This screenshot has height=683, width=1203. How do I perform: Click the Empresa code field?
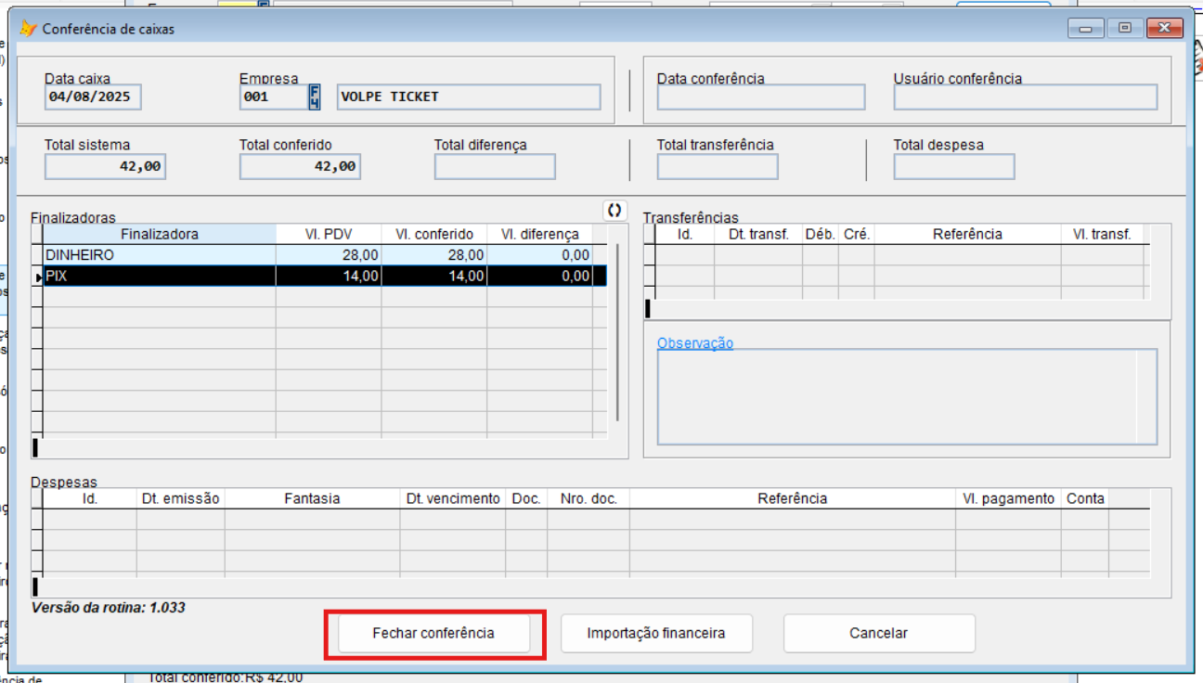tap(273, 97)
